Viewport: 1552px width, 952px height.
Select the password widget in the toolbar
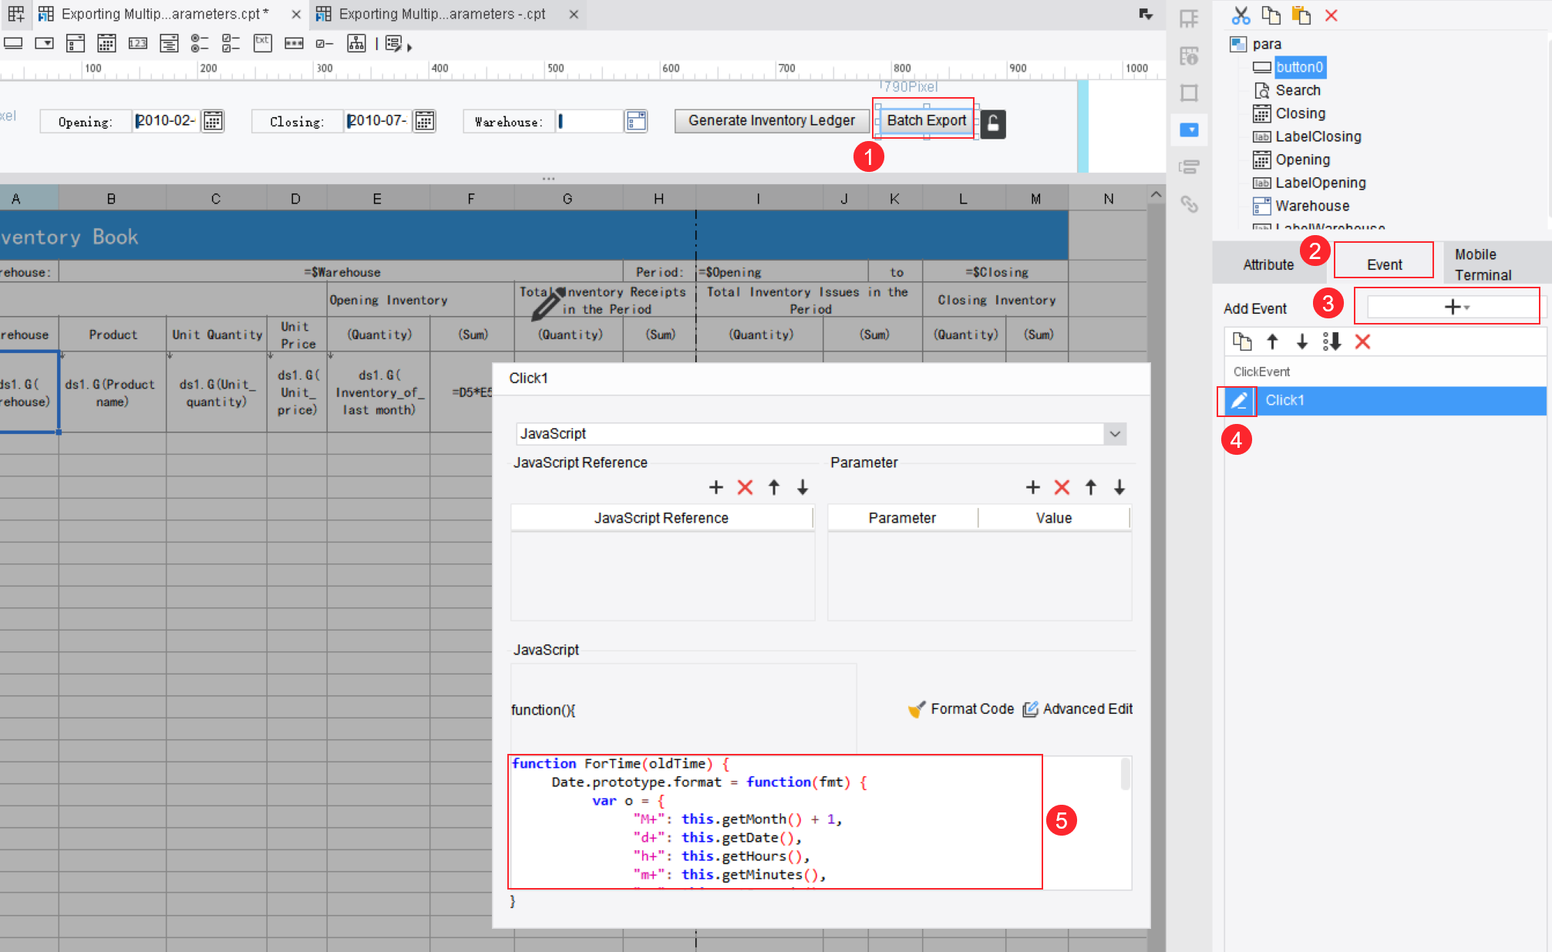pyautogui.click(x=294, y=43)
